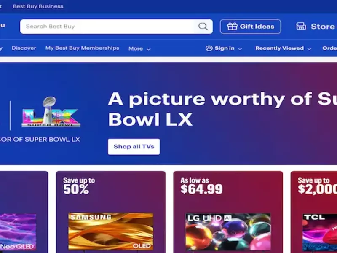This screenshot has height=253, width=337.
Task: Click the gift box icon
Action: tap(232, 27)
